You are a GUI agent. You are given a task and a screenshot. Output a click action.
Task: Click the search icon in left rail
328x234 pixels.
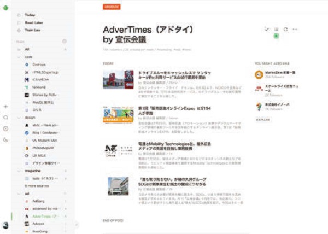pyautogui.click(x=6, y=118)
